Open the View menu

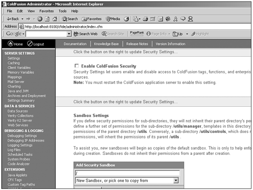point(31,11)
